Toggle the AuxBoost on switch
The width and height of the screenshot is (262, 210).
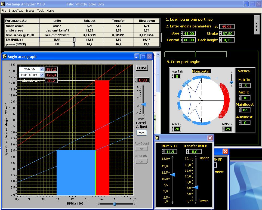click(x=141, y=149)
